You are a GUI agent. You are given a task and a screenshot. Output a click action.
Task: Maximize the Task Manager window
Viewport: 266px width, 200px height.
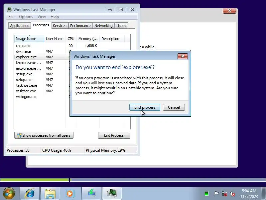click(x=121, y=10)
